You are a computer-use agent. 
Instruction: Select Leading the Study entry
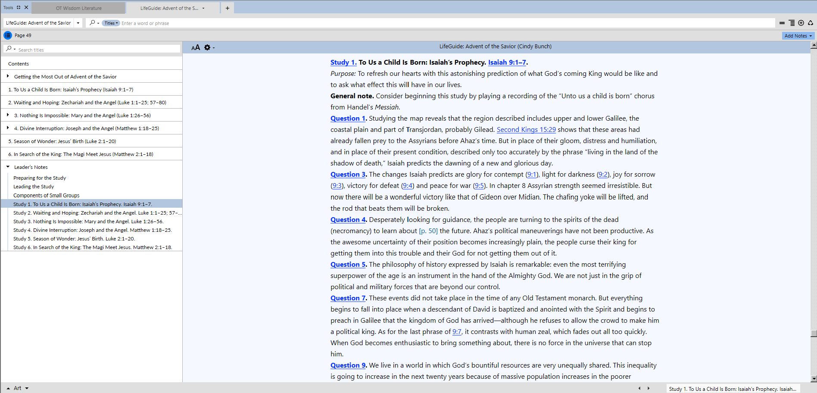coord(34,187)
